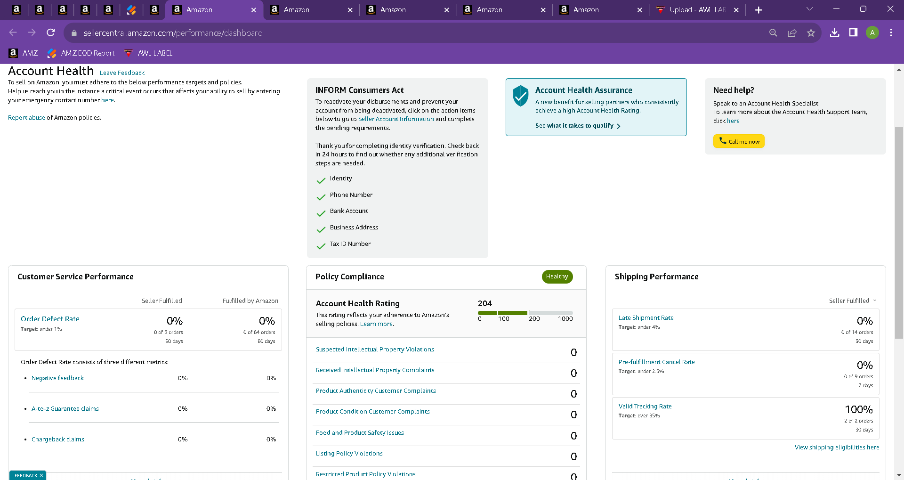This screenshot has height=480, width=904.
Task: Close the active Amazon tab
Action: click(x=254, y=10)
